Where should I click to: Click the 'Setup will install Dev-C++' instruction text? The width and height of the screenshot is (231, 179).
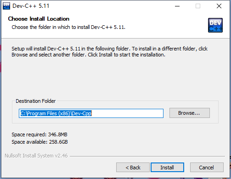pyautogui.click(x=109, y=52)
